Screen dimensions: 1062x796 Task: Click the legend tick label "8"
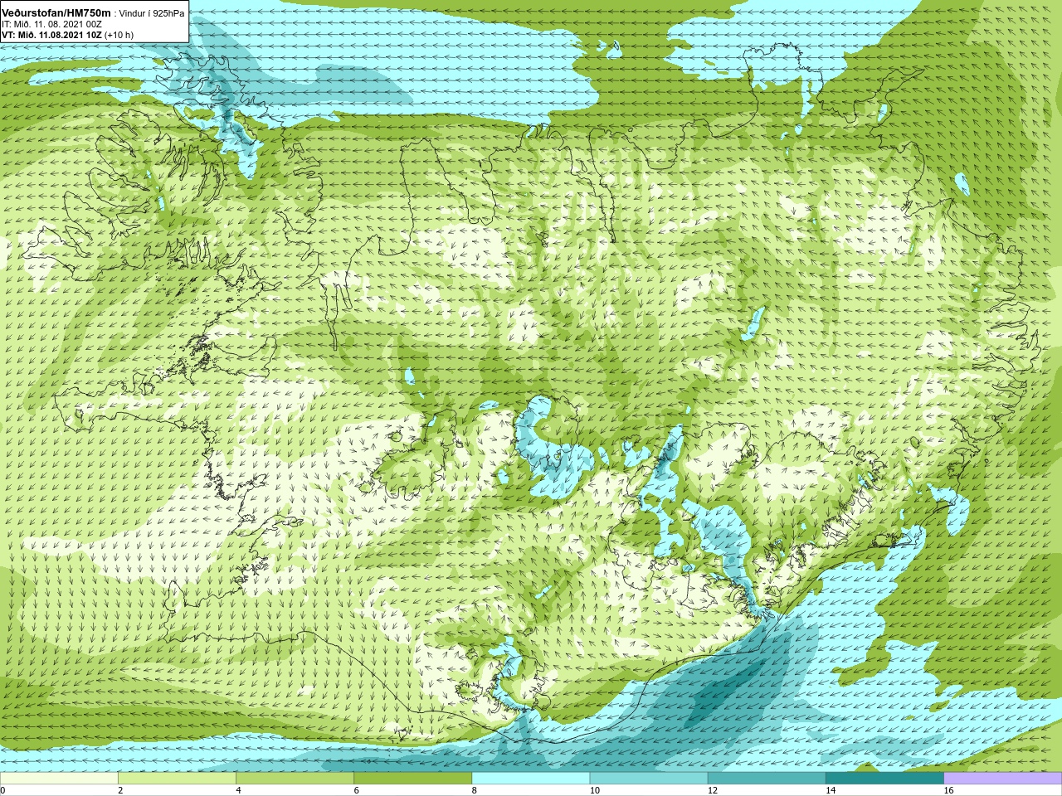click(x=474, y=790)
